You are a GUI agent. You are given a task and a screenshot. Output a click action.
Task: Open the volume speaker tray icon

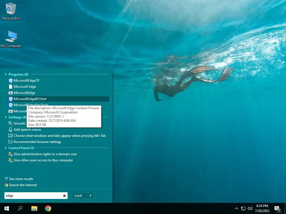point(250,208)
